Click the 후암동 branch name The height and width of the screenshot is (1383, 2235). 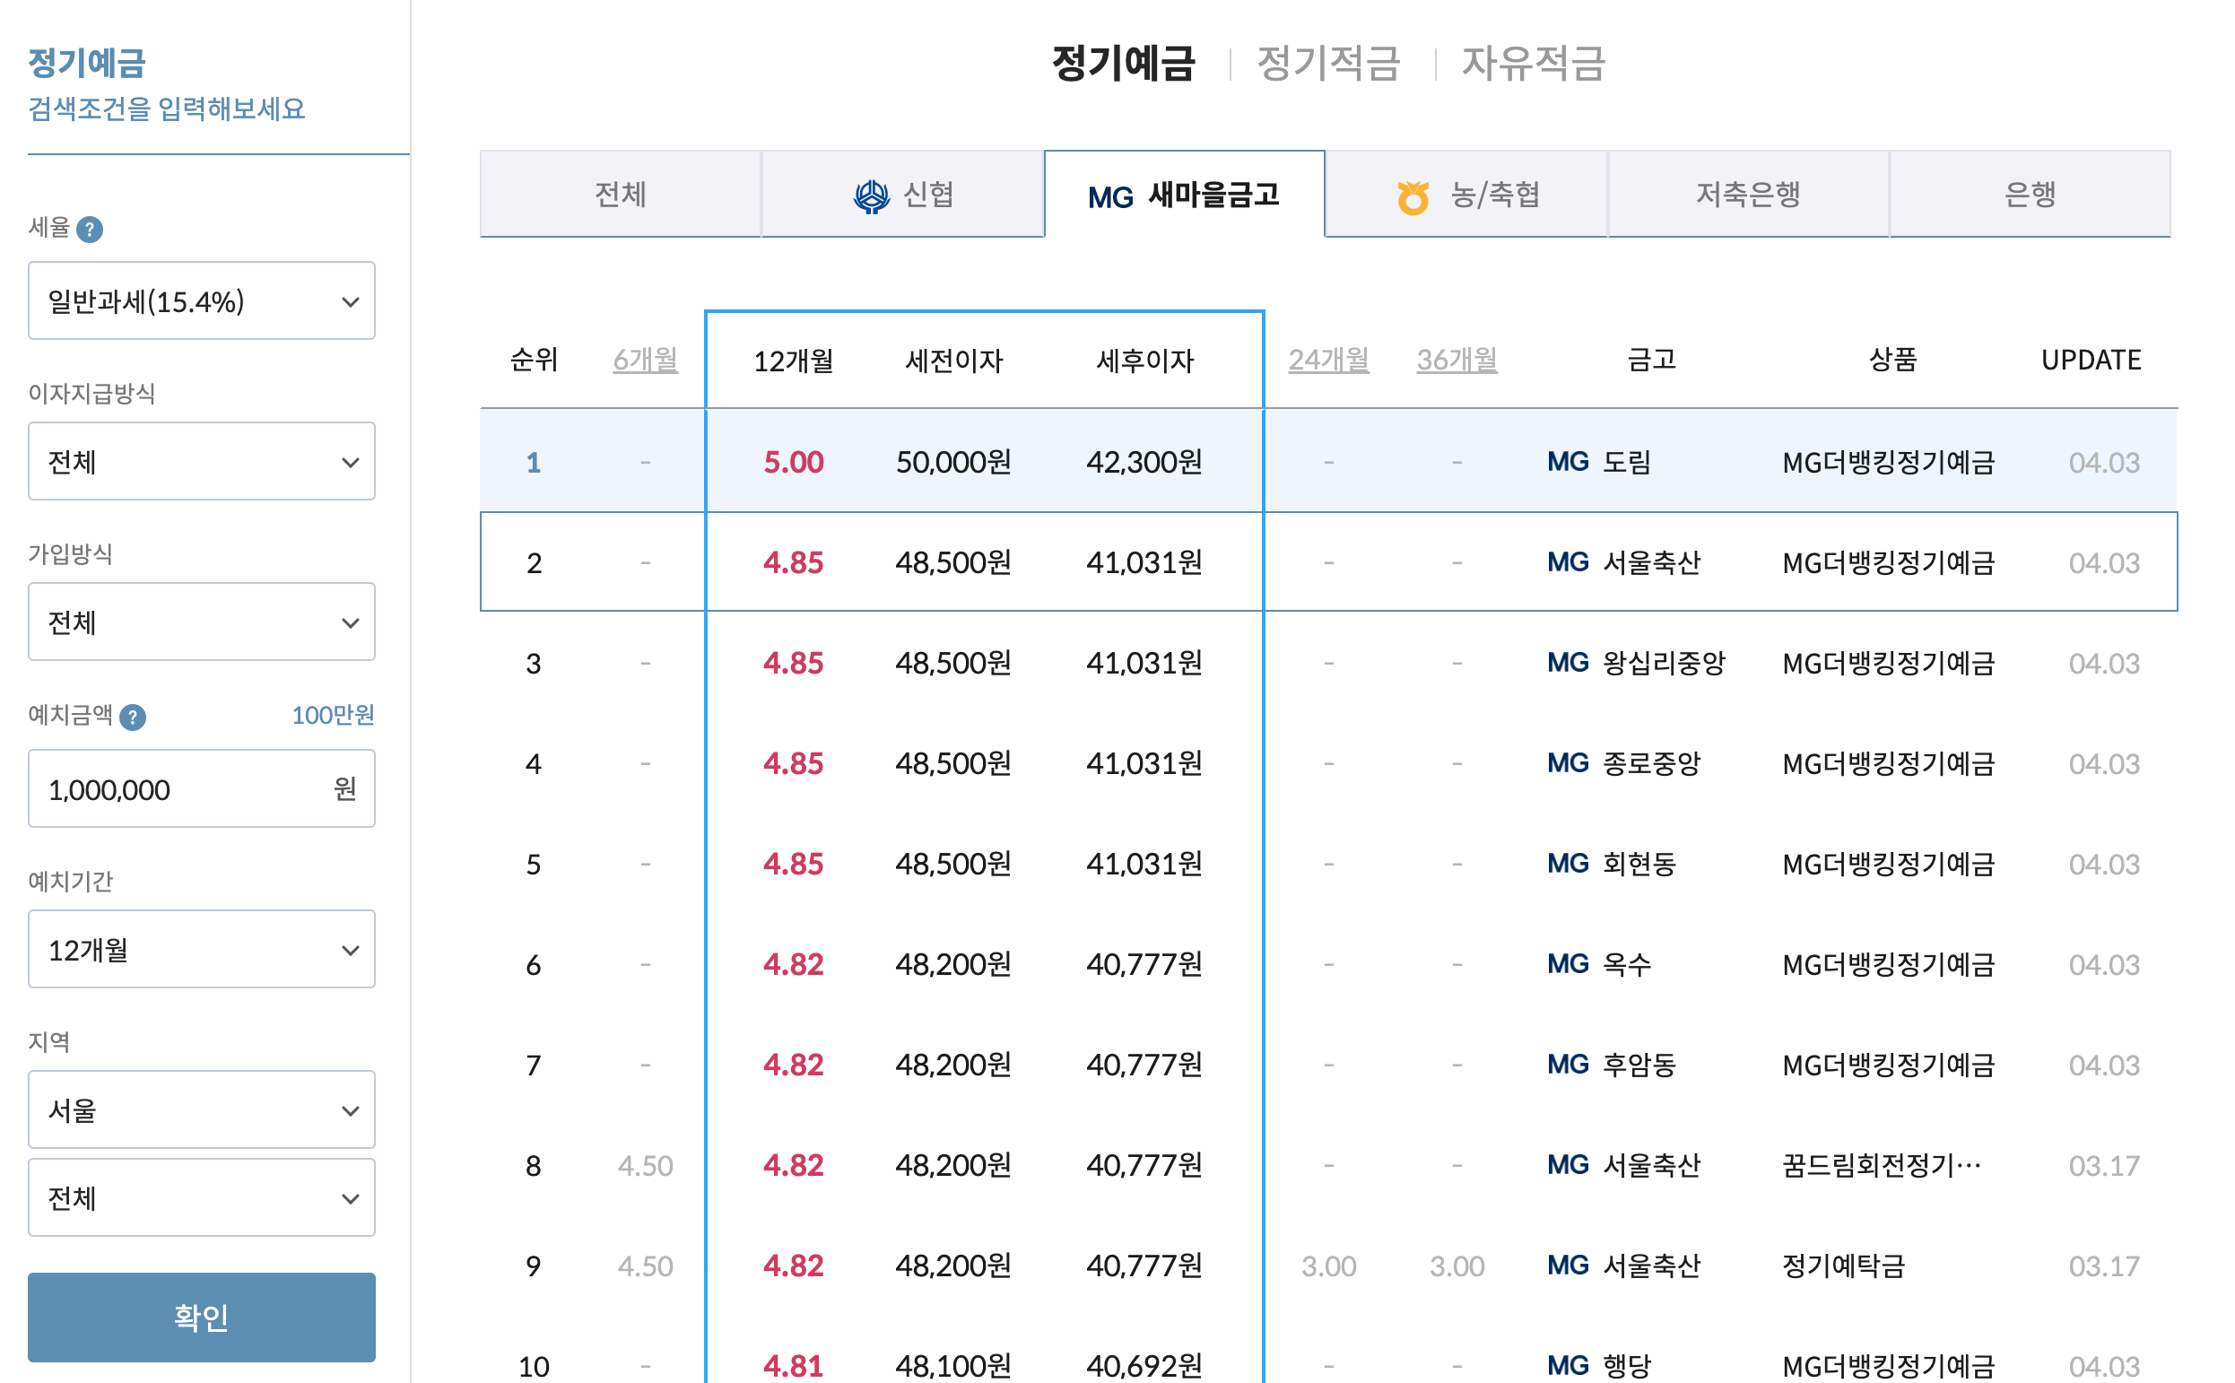click(1639, 1066)
